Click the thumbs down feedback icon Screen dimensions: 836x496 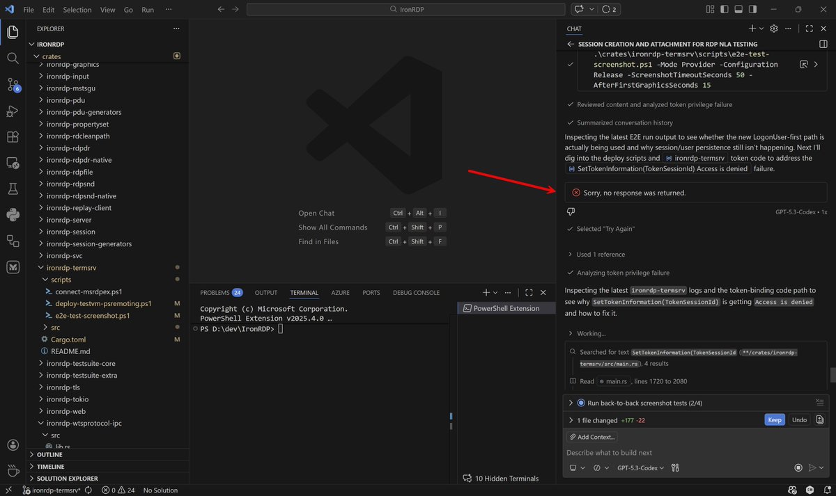click(x=571, y=211)
